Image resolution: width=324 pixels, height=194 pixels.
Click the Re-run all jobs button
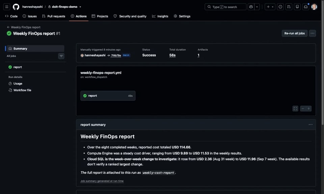(x=294, y=33)
